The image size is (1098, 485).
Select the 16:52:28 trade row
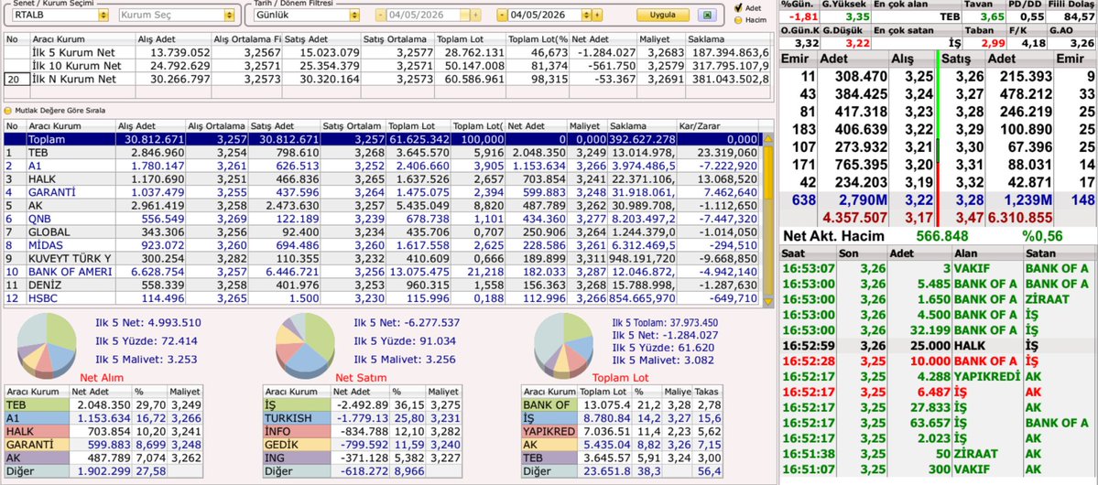click(x=939, y=360)
